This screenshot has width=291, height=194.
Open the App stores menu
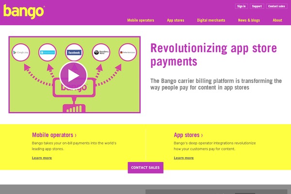(176, 20)
